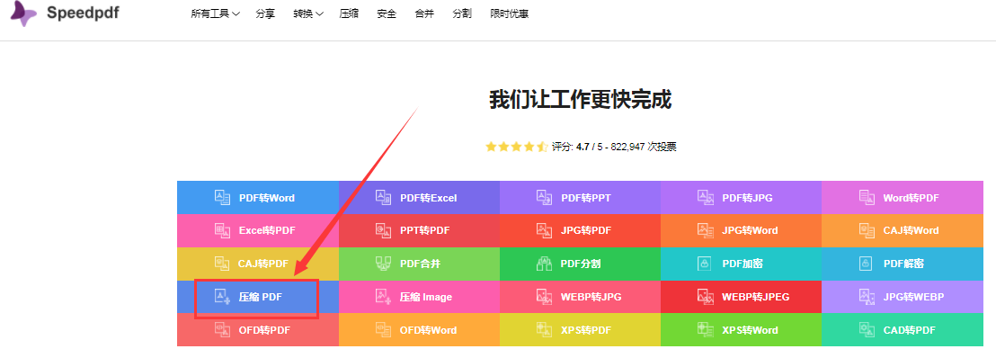Click the XPS转PDF tile icon

(545, 329)
